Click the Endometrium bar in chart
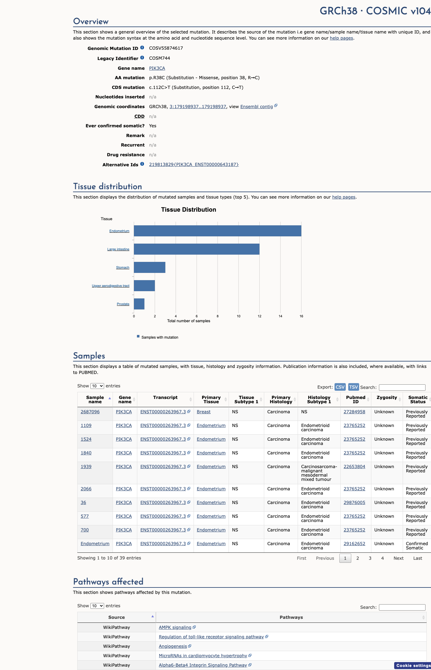The width and height of the screenshot is (431, 670). pyautogui.click(x=218, y=231)
